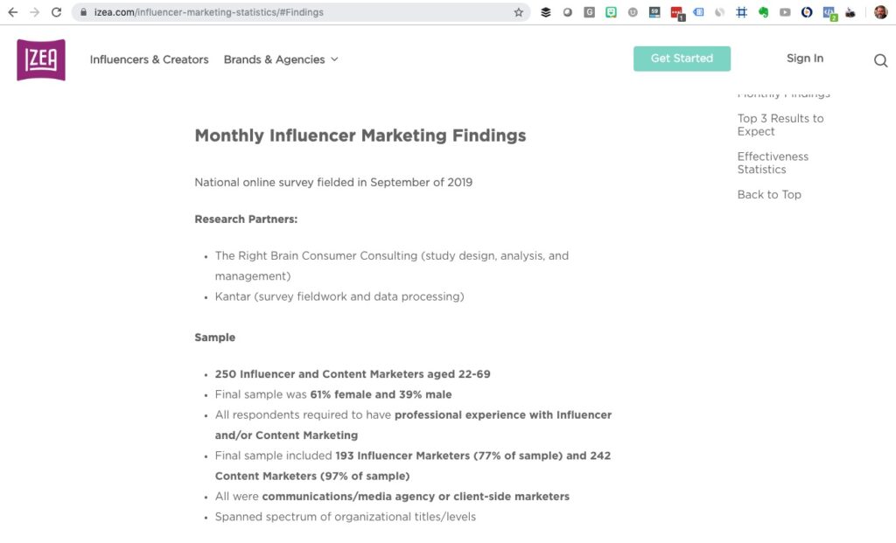Bookmark the page with the star icon
This screenshot has width=896, height=543.
tap(518, 12)
